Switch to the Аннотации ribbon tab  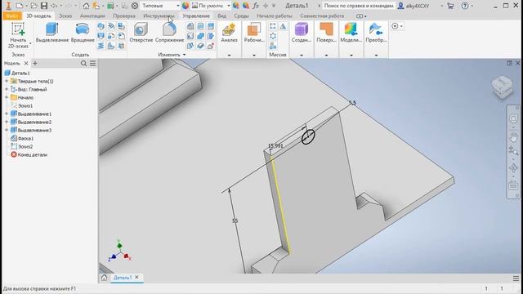point(92,16)
